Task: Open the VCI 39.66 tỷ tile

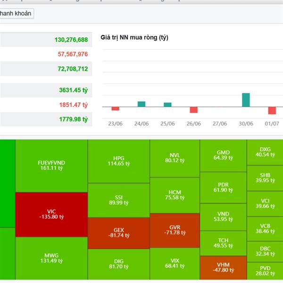Action: coord(265,204)
